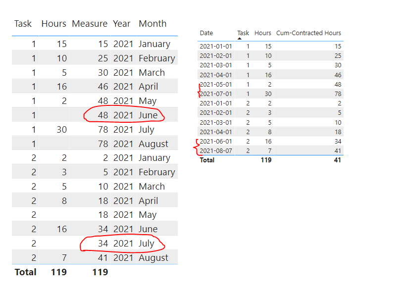Select the March cell with measure 10
The image size is (402, 298).
(x=151, y=187)
